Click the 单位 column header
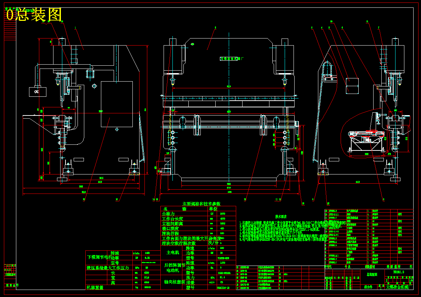The image size is (421, 297). pyautogui.click(x=213, y=209)
